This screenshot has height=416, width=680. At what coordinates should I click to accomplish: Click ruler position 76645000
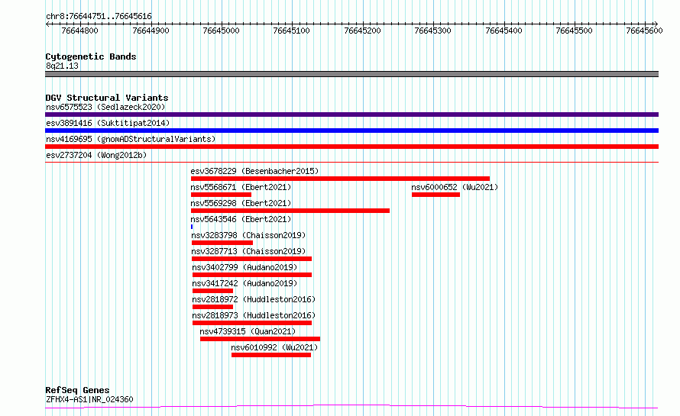[221, 31]
